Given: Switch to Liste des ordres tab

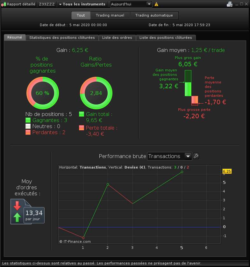Looking at the screenshot, I should pyautogui.click(x=117, y=38).
